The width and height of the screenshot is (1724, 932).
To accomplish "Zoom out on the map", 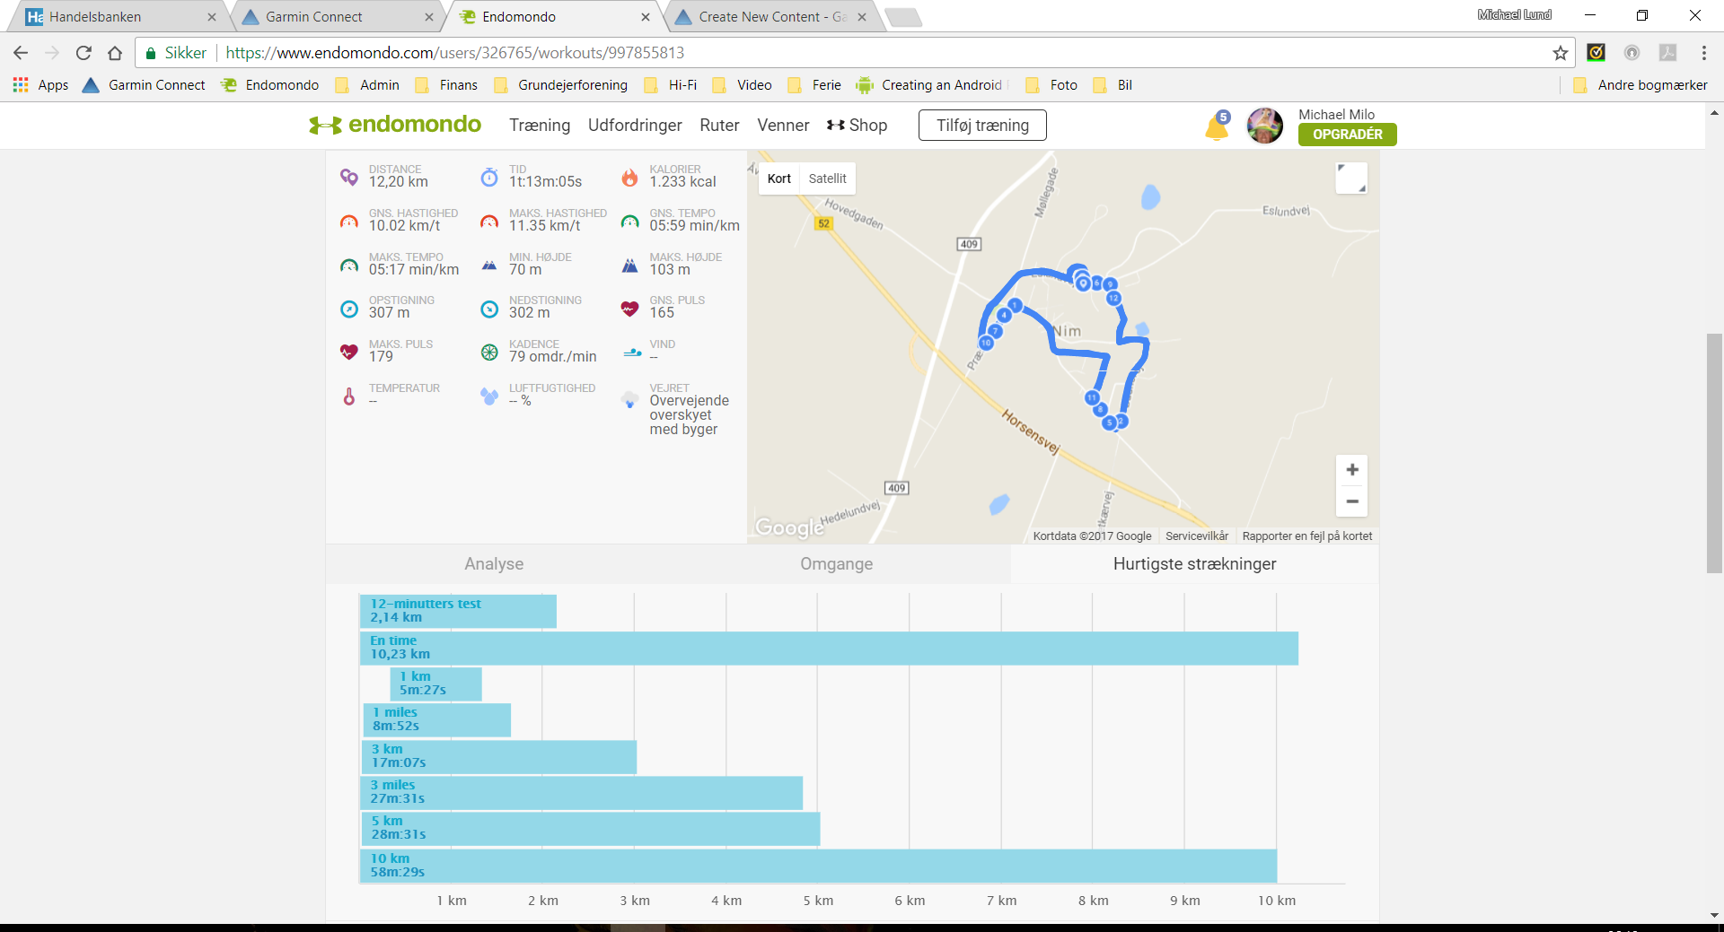I will [1351, 501].
